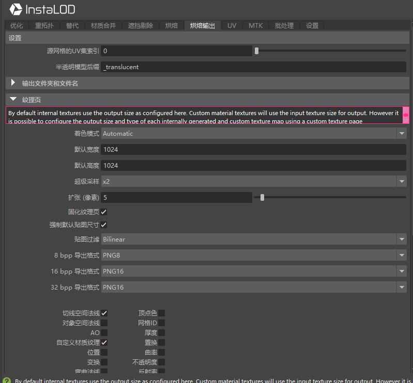Enable the AO texture checkbox
The height and width of the screenshot is (383, 413).
[104, 333]
